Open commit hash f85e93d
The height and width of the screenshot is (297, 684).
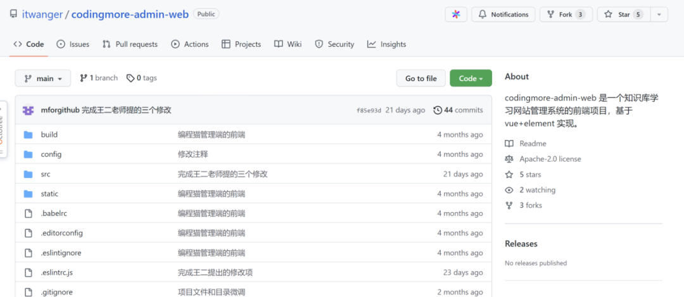(x=369, y=110)
